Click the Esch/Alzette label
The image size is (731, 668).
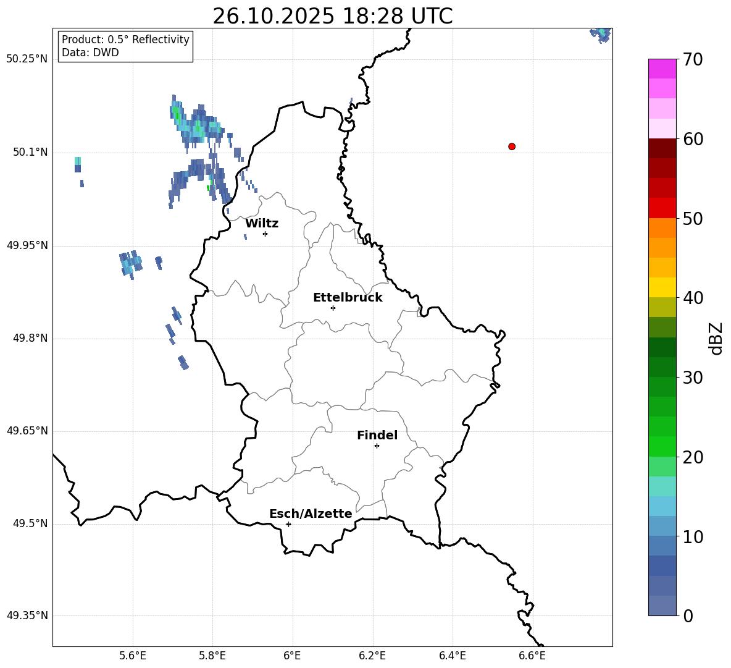pyautogui.click(x=311, y=514)
